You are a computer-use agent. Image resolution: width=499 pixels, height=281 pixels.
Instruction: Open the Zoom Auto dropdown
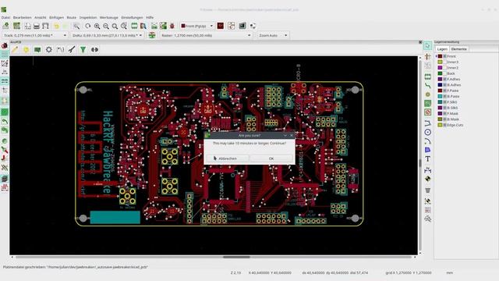tap(273, 35)
